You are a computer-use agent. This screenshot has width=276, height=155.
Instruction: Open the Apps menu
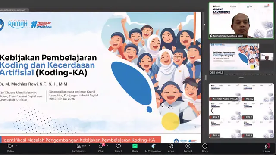[x=171, y=148]
